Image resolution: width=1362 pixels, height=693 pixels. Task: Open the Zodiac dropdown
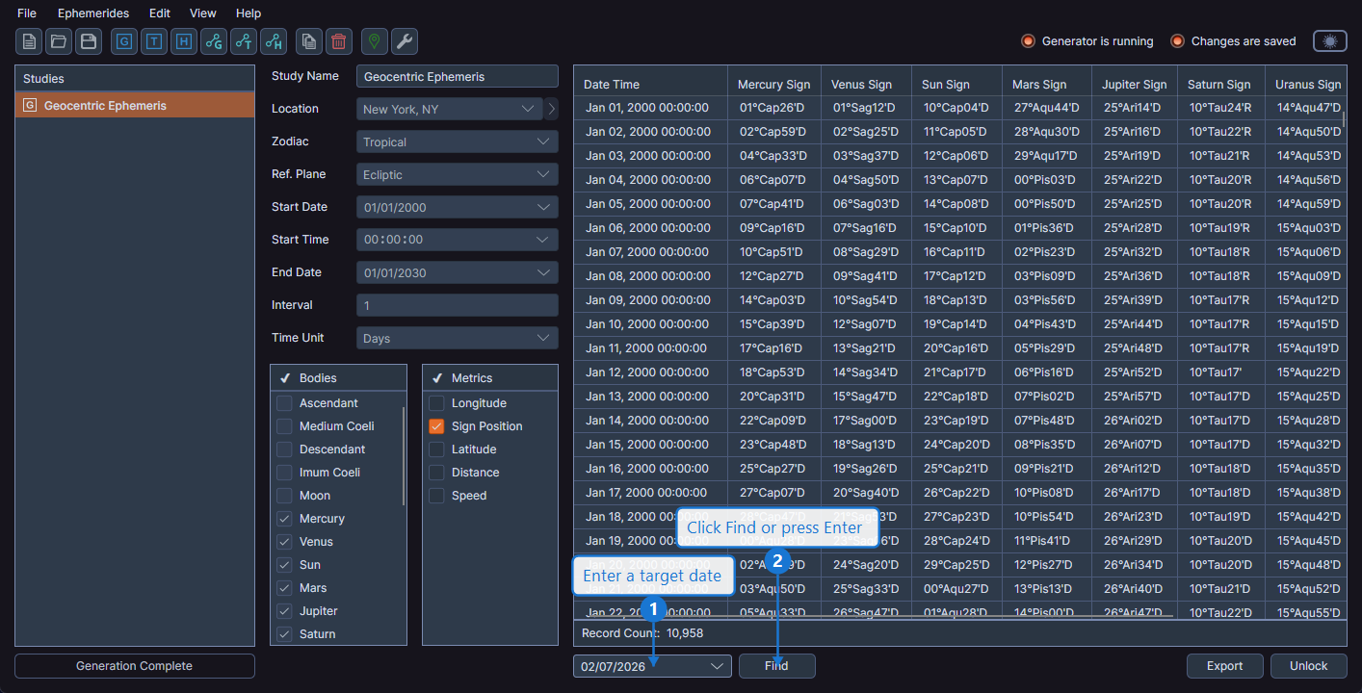(457, 141)
